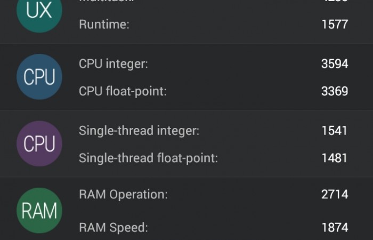Tap the Single-thread integer score 1541

[335, 131]
